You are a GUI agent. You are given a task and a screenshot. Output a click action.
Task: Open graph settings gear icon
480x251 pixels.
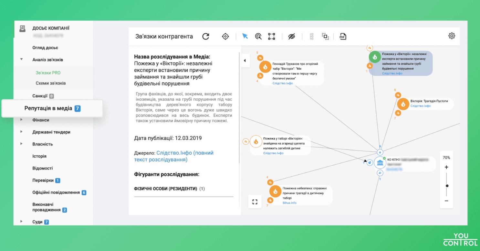coord(452,36)
